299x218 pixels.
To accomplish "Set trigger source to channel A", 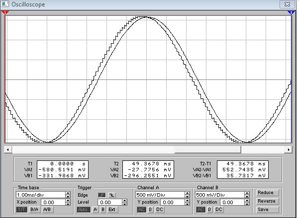I will click(95, 210).
